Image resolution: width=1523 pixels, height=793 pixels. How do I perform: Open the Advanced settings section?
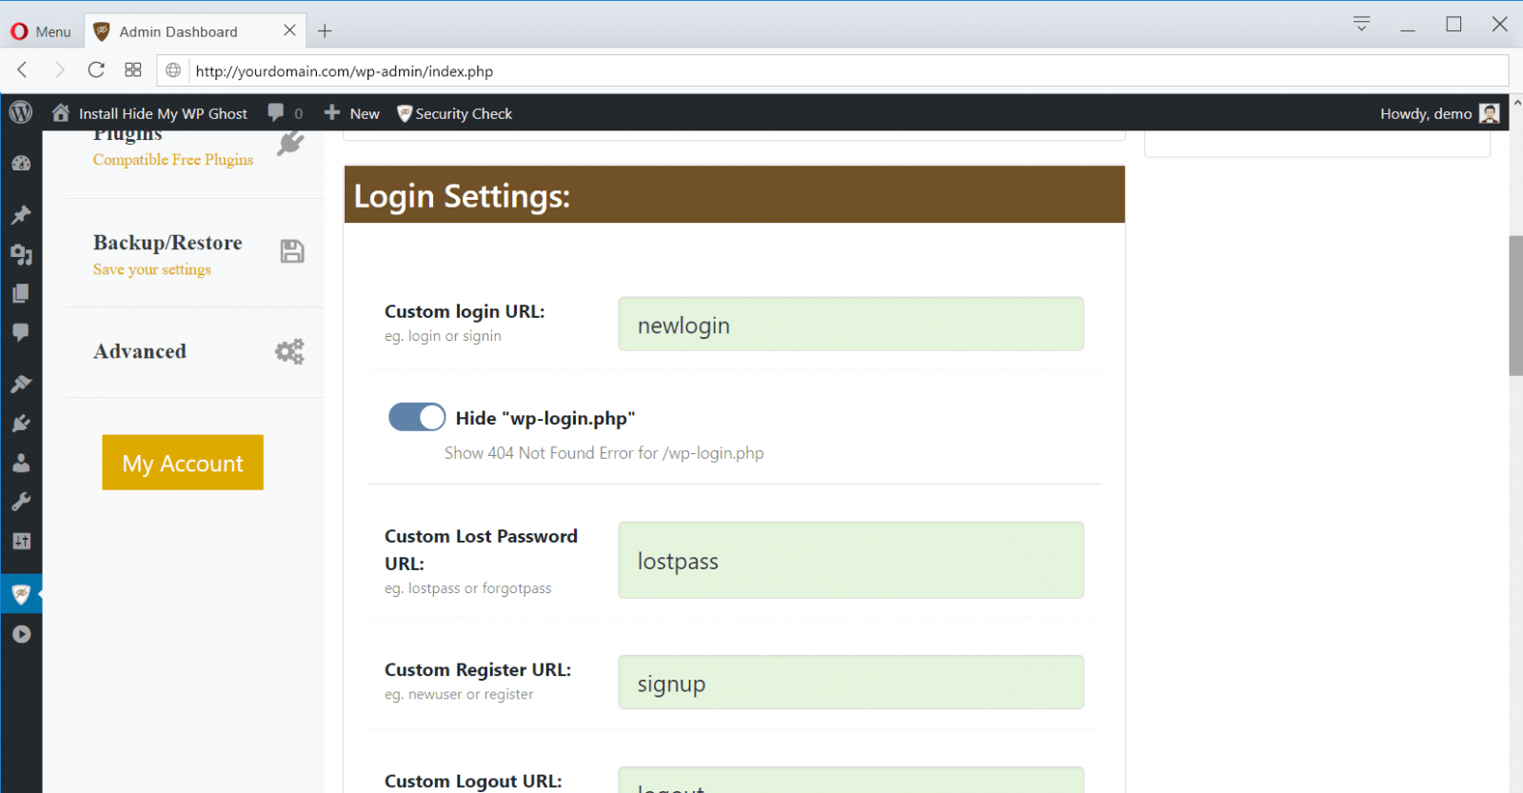(x=140, y=351)
